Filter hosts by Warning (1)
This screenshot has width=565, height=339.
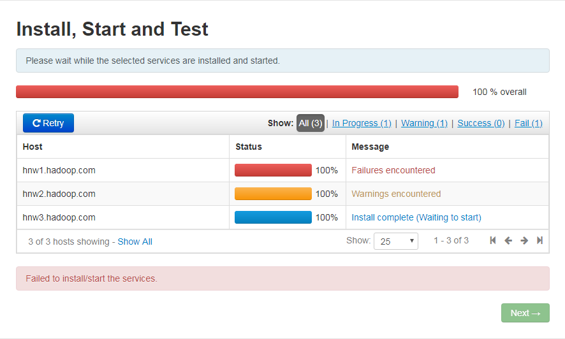pos(424,123)
